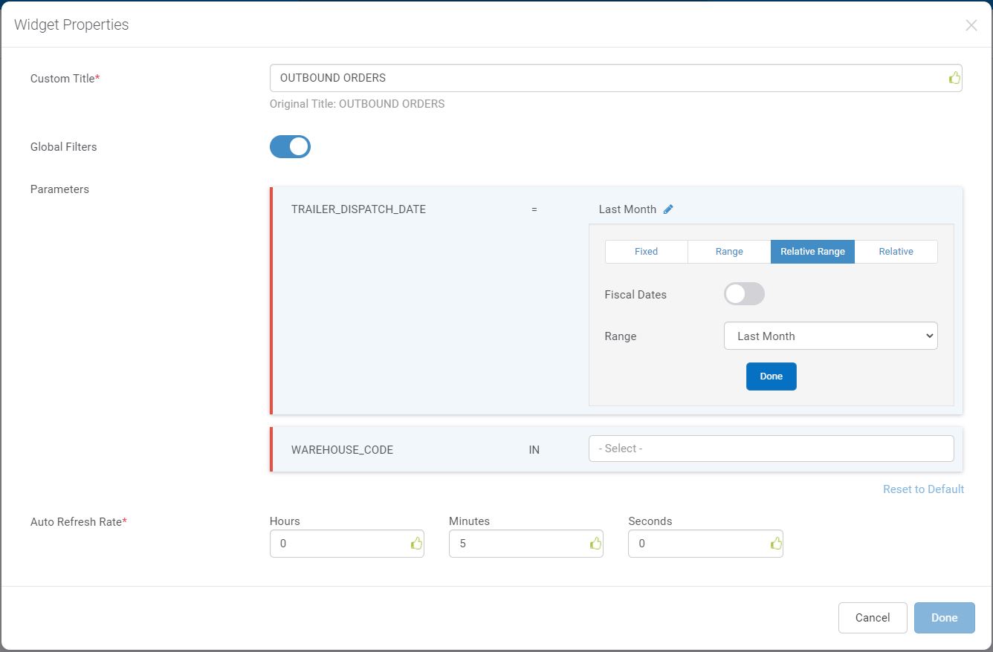Select the Relative Range tab

(812, 252)
